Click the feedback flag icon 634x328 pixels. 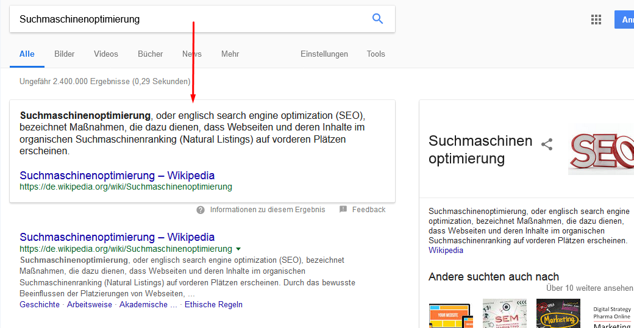pos(343,210)
